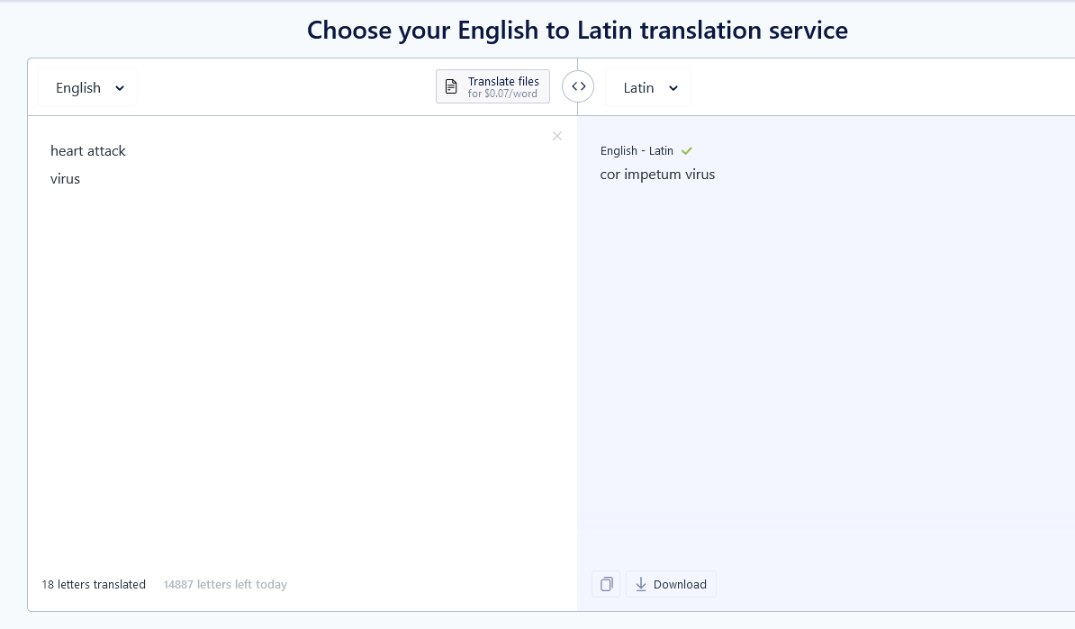Click the document icon in Translate files
The width and height of the screenshot is (1075, 629).
451,86
